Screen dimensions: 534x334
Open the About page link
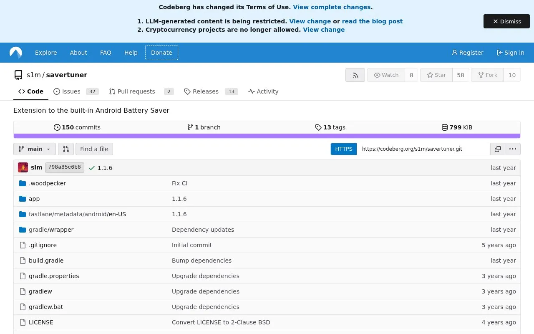[x=78, y=53]
